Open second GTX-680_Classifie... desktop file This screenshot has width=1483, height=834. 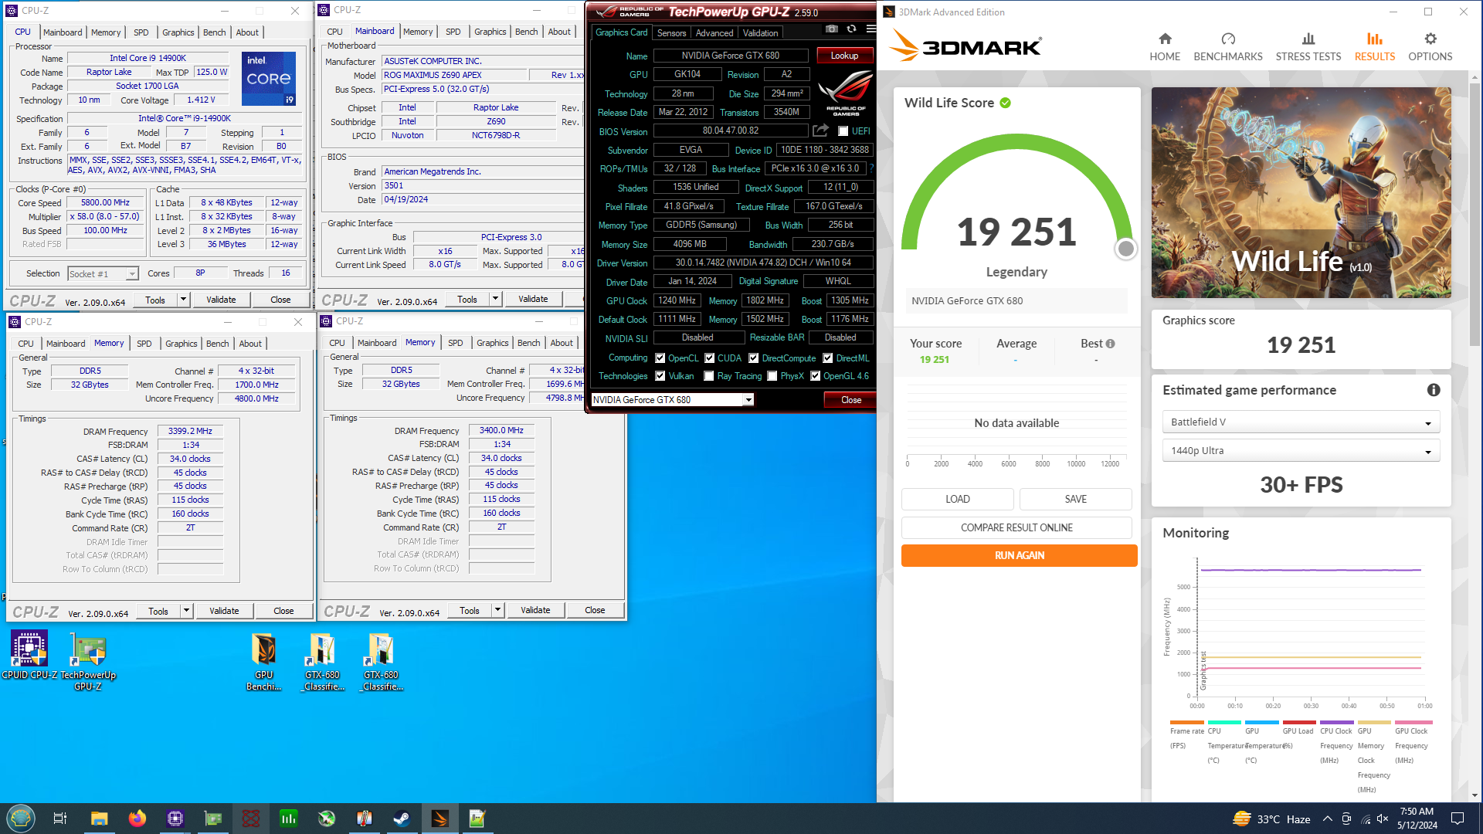click(x=382, y=661)
